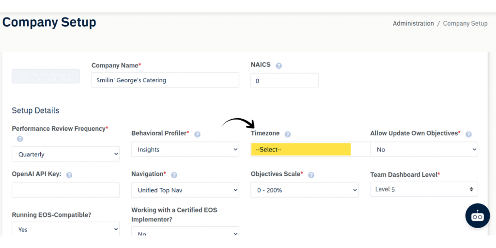Click the help icon next to NAICS
496x248 pixels.
pos(279,65)
